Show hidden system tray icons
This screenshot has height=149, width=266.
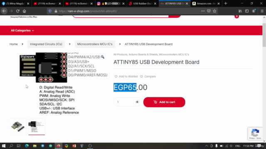[x=207, y=146]
